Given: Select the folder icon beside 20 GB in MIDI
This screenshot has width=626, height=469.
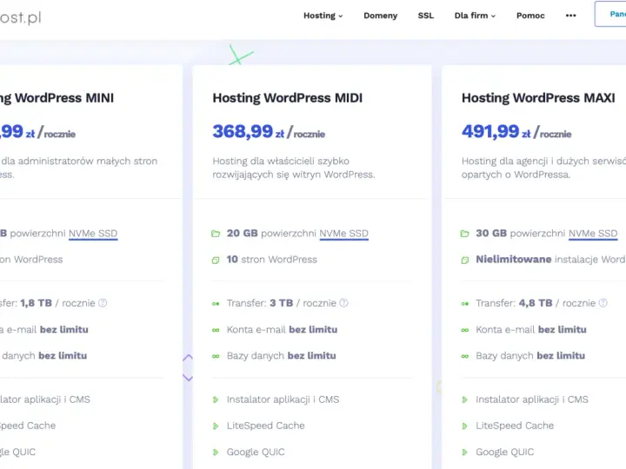Looking at the screenshot, I should click(216, 234).
